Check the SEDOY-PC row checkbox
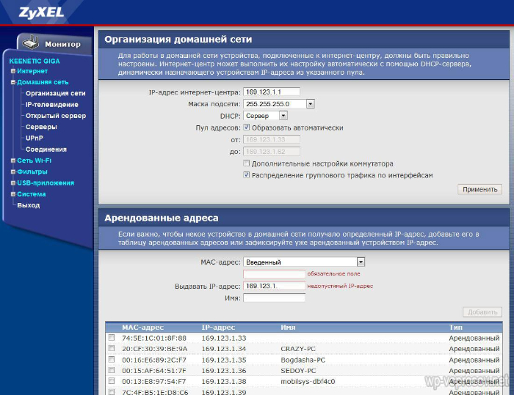 112,370
